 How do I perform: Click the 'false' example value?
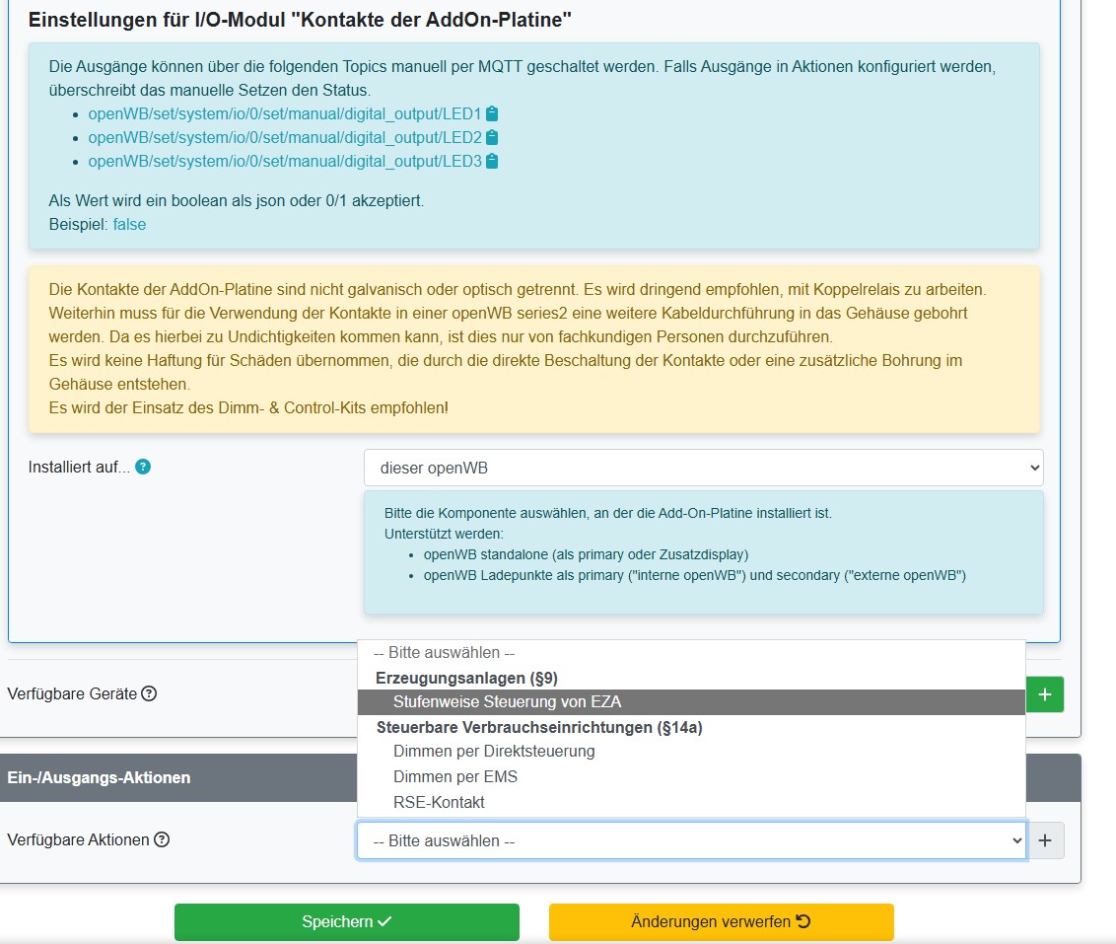[x=129, y=224]
